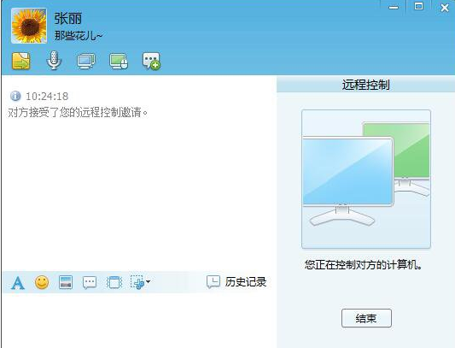The image size is (455, 348).
Task: Open the screen sharing monitors icon
Action: pos(86,61)
